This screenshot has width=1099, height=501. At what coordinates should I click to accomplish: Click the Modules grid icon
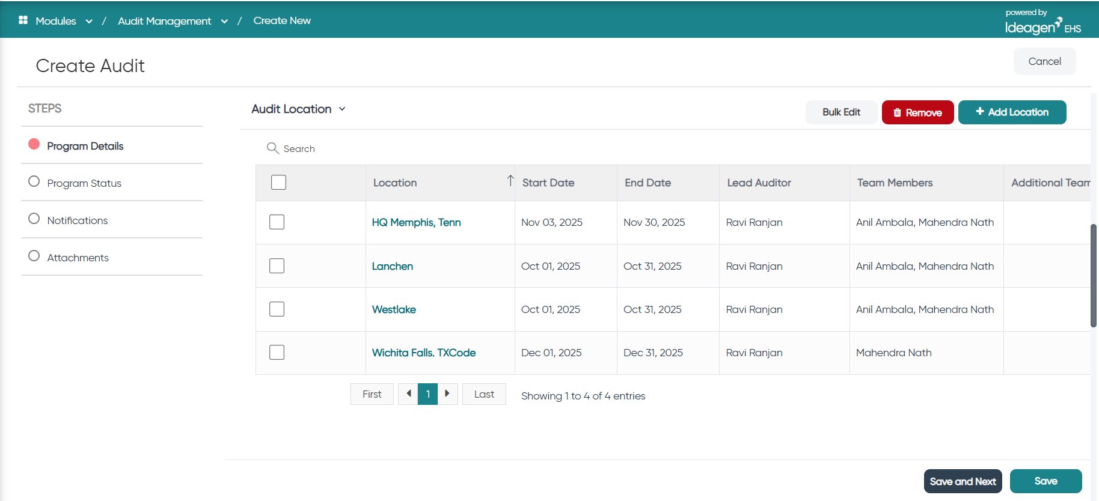pyautogui.click(x=23, y=20)
